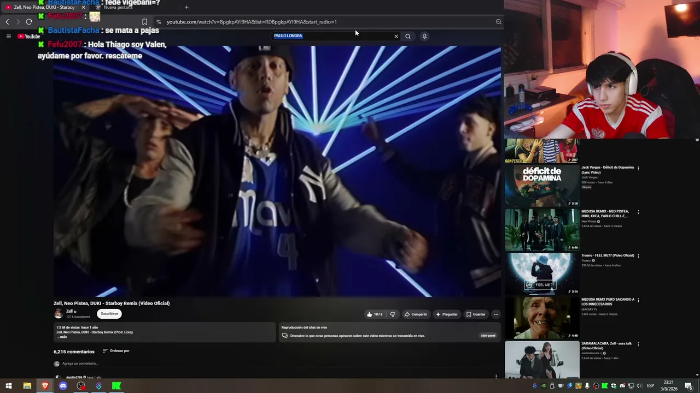
Task: Open the Zell channel name link
Action: 69,311
